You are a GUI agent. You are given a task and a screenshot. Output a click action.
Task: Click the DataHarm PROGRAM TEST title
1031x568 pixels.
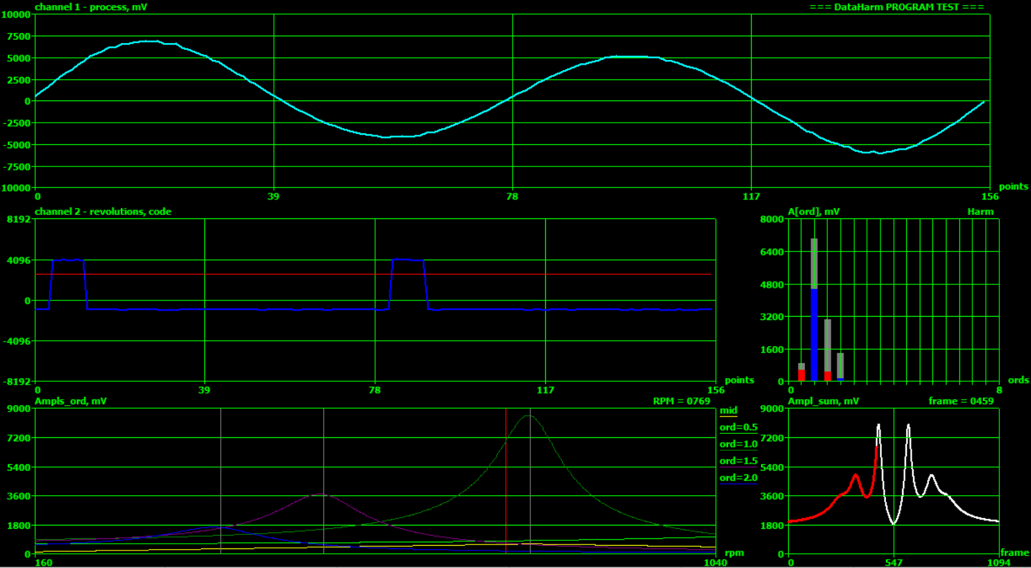896,7
